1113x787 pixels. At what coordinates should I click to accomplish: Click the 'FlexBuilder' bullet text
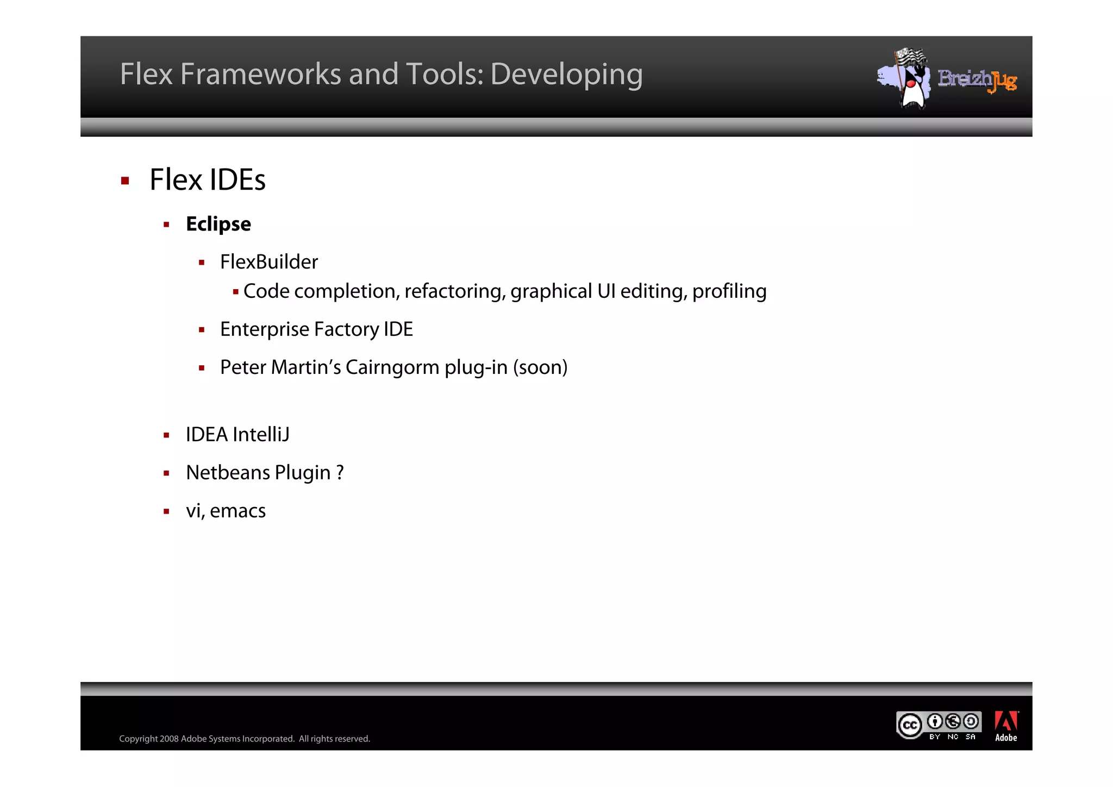point(269,262)
